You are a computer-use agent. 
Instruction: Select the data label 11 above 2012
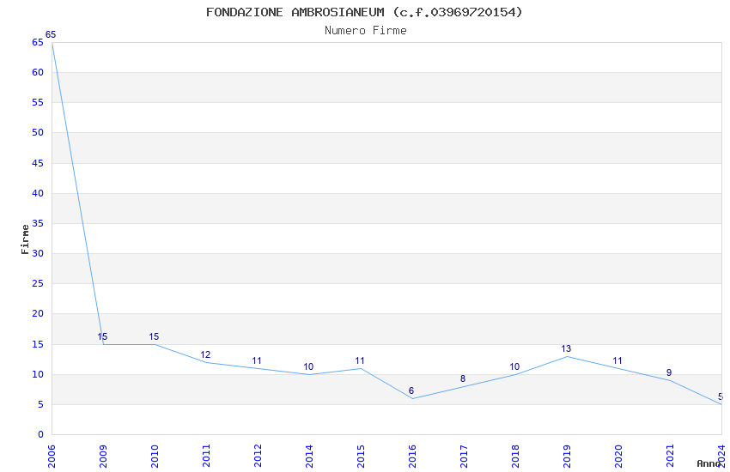[x=257, y=360]
